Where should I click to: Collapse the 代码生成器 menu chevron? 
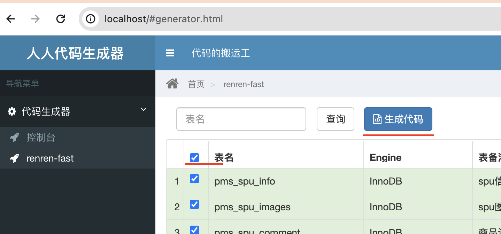[143, 110]
